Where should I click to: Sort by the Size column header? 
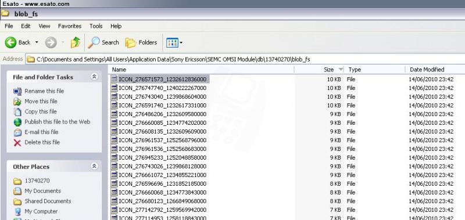[320, 70]
